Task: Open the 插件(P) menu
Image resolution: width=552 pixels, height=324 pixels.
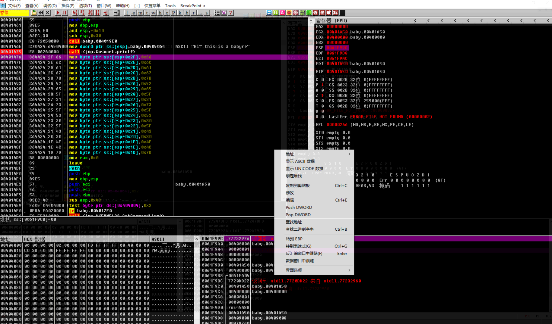Action: coord(68,6)
